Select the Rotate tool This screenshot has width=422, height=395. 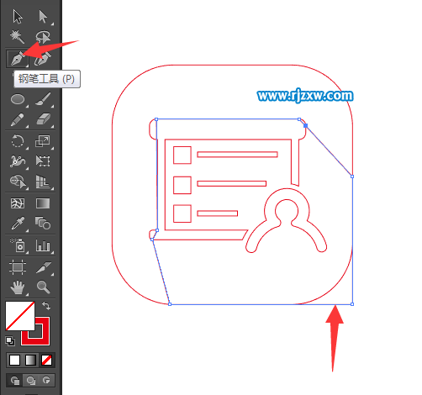18,140
